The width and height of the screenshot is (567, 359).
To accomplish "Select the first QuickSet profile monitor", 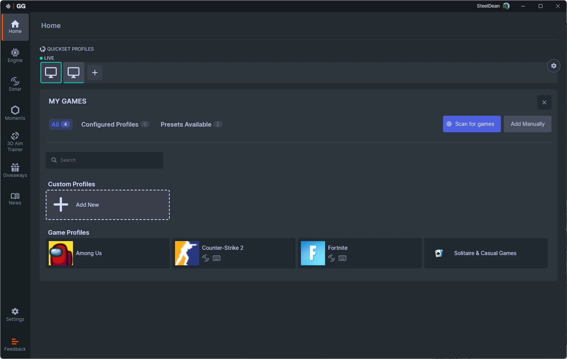I will 51,73.
